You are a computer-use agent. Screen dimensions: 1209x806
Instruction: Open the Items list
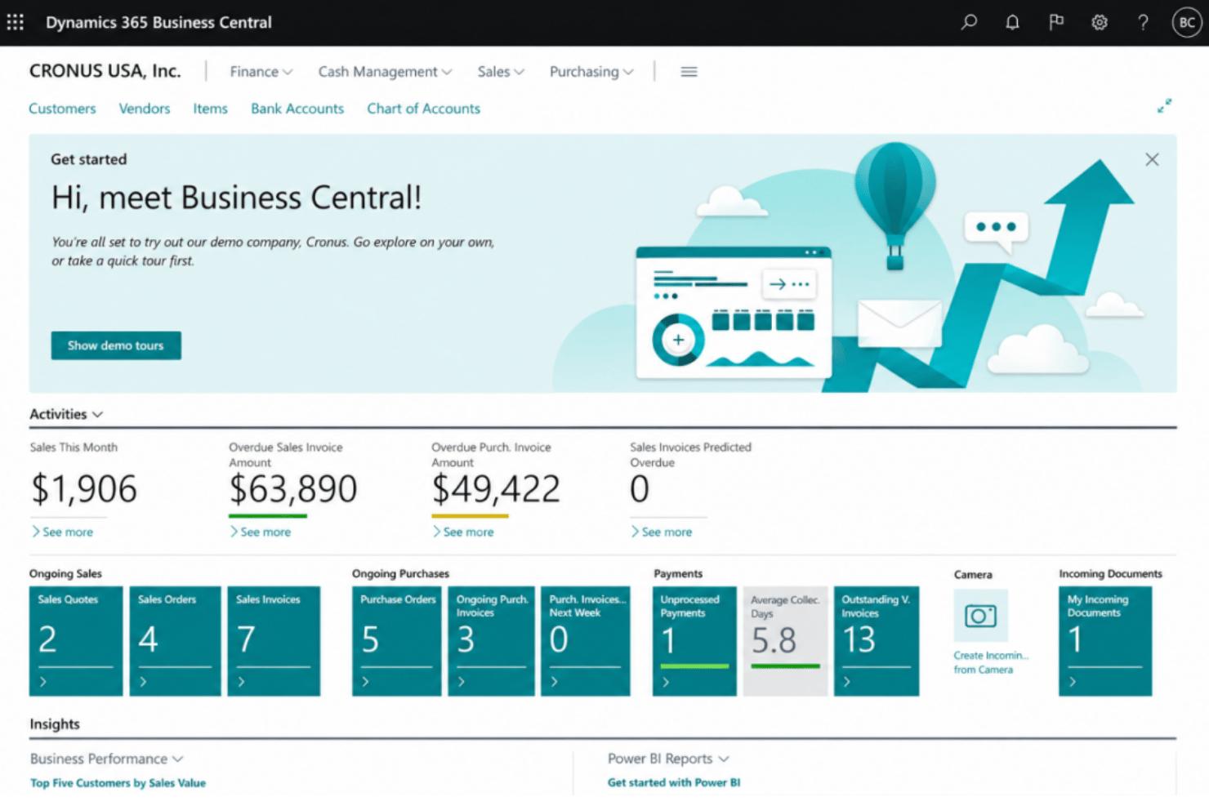(x=210, y=109)
